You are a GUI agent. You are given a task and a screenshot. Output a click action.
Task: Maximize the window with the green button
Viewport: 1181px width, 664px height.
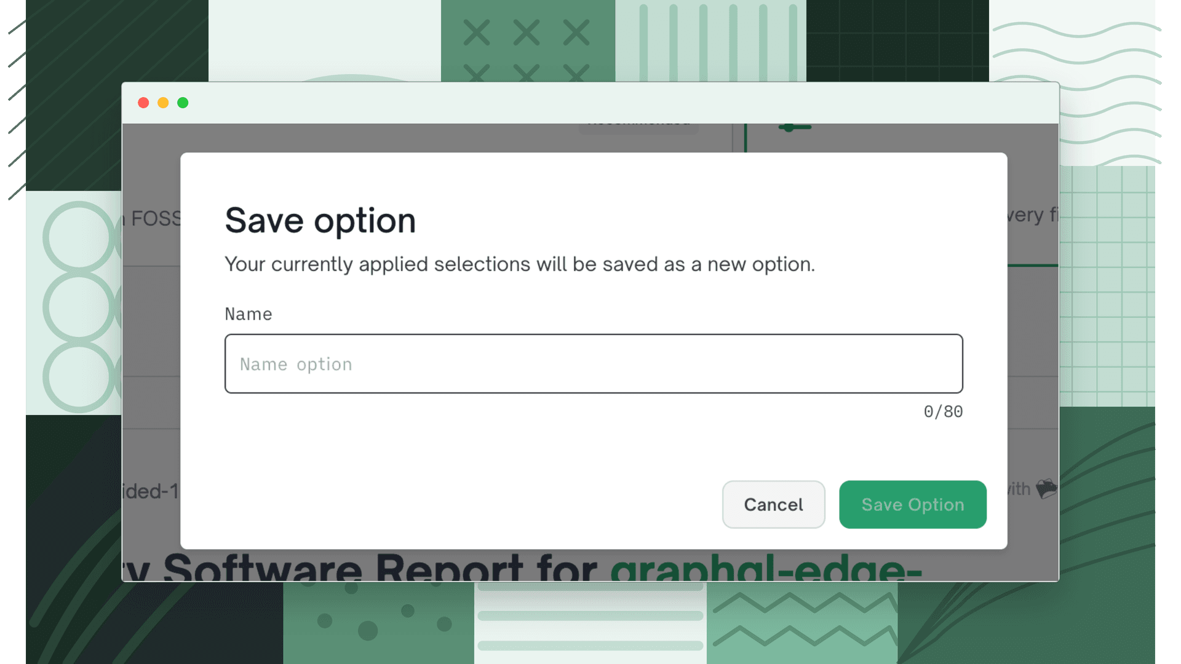pyautogui.click(x=183, y=103)
